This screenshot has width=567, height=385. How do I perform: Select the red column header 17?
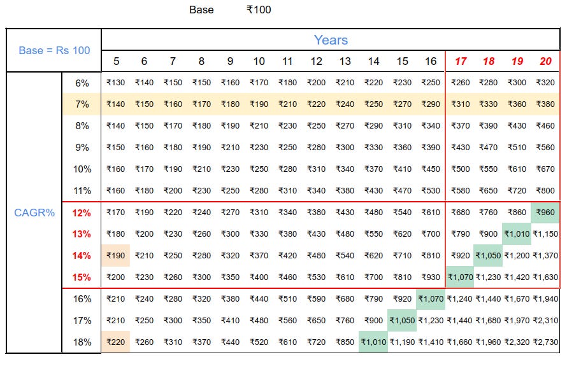coord(460,62)
